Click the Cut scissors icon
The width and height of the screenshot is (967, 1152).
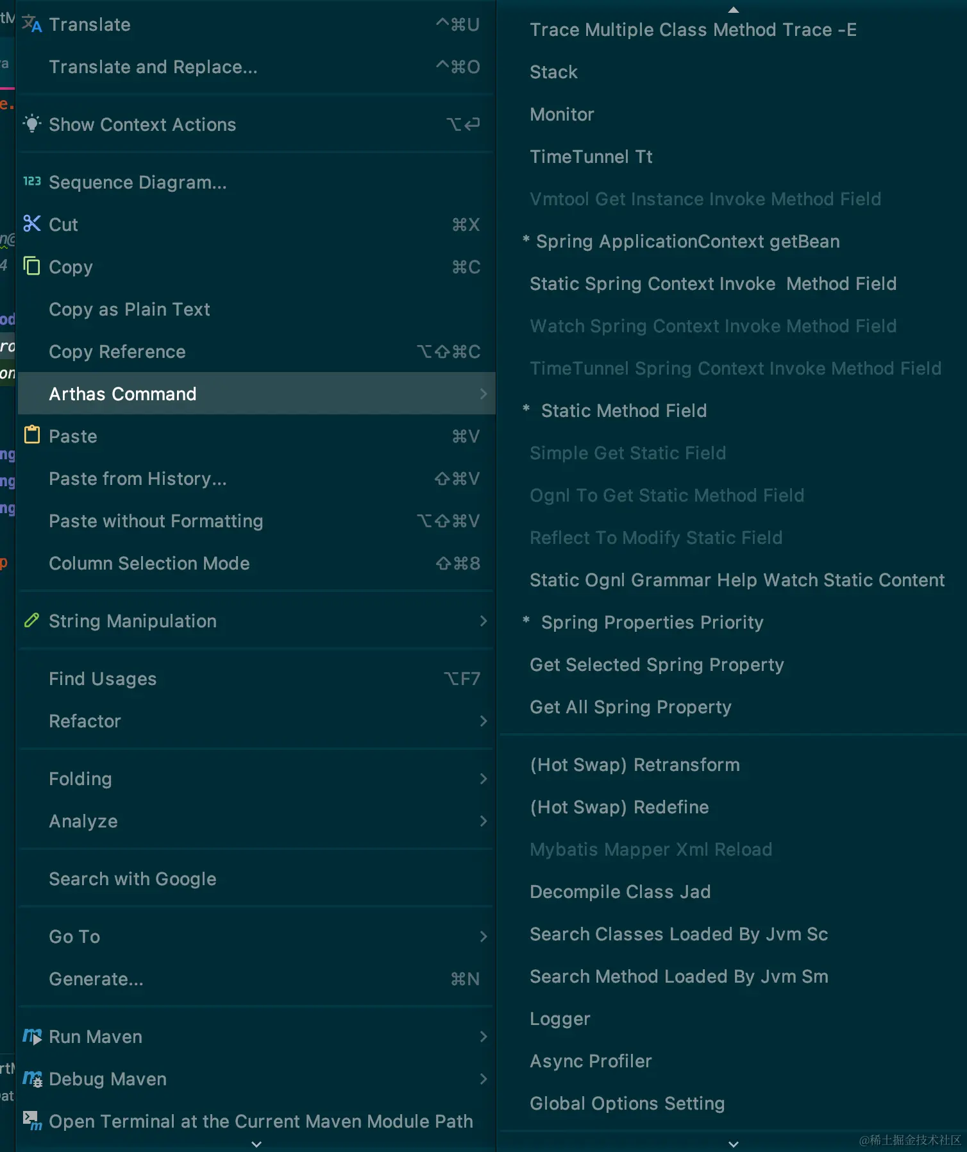coord(31,224)
